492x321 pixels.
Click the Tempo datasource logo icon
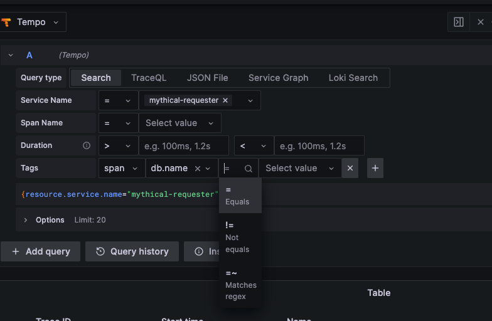pyautogui.click(x=7, y=22)
